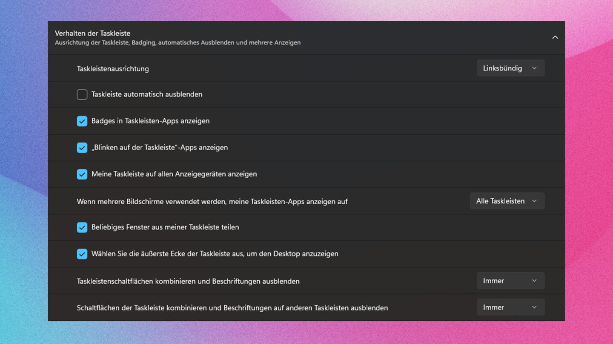Turn off the show-desktop corner checkbox

[x=82, y=254]
